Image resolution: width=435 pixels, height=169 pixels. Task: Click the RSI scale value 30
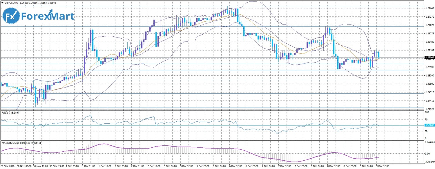click(x=426, y=131)
